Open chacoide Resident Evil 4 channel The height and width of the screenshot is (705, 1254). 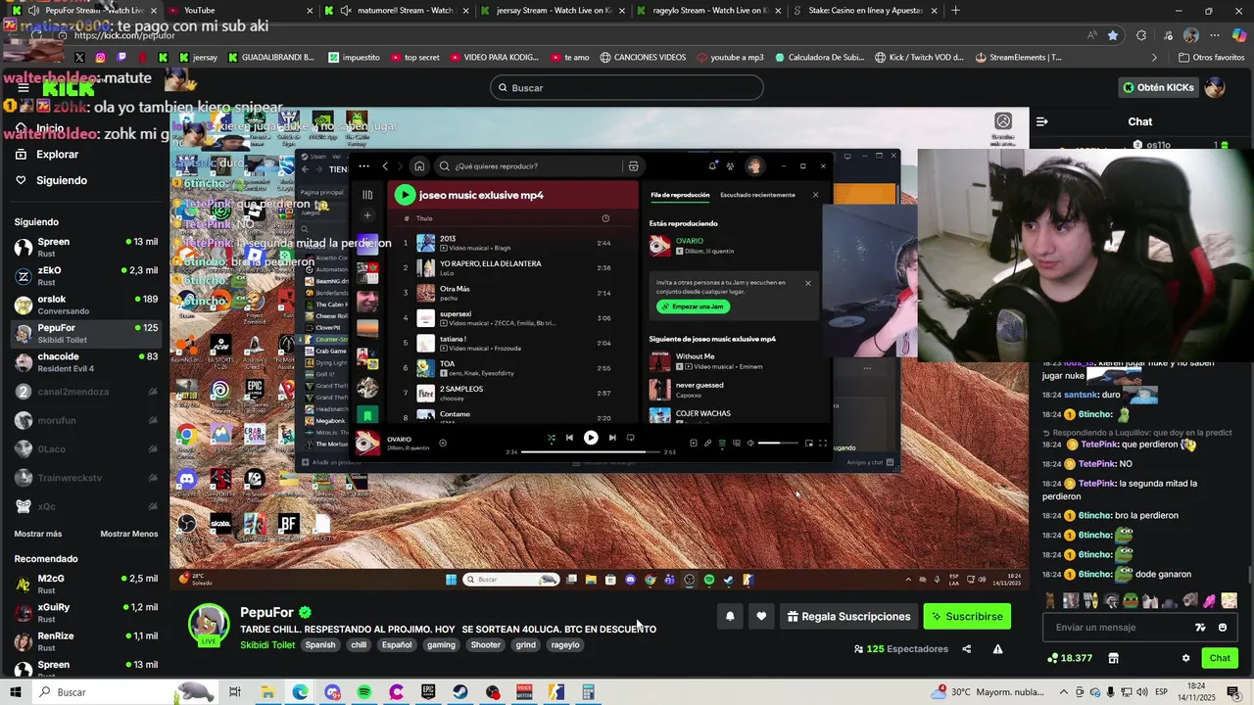(x=85, y=362)
